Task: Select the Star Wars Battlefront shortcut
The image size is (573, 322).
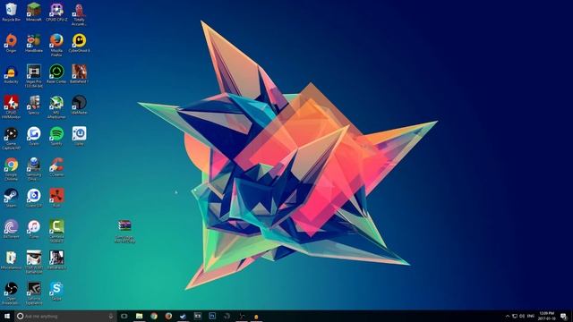Action: [34, 262]
